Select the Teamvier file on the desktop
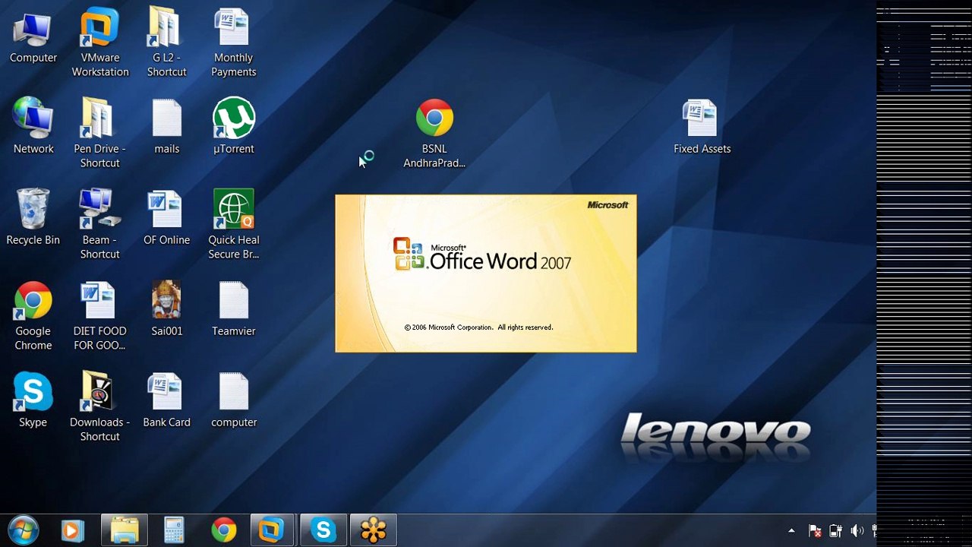 [x=234, y=309]
